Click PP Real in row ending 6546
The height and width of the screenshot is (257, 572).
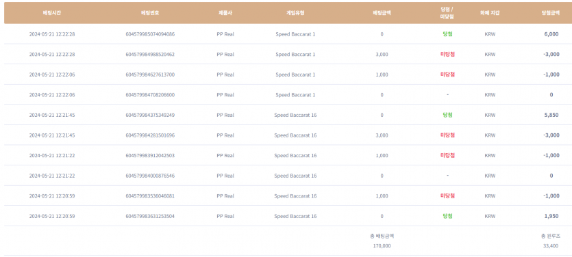[x=225, y=176]
